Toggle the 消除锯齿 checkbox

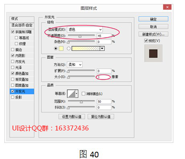click(83, 93)
